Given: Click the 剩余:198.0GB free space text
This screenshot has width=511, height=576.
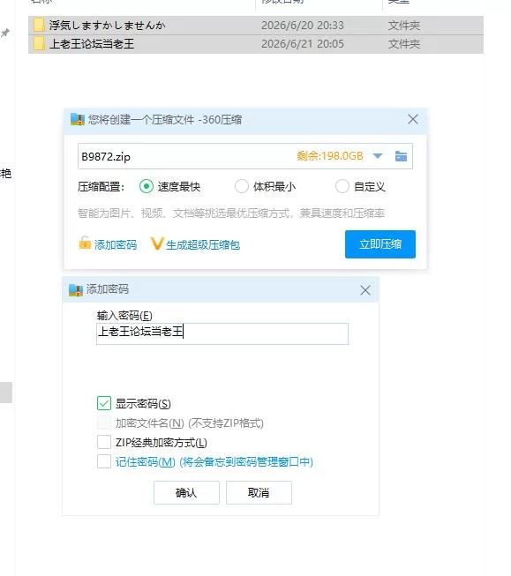Looking at the screenshot, I should point(330,156).
